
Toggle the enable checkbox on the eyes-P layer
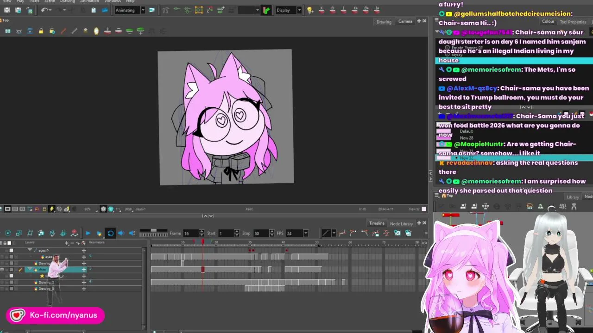(11, 250)
